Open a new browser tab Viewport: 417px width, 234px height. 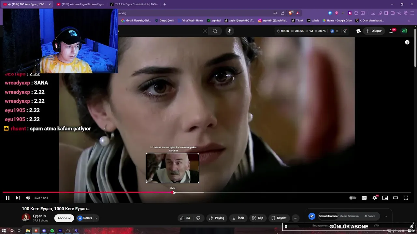tap(165, 4)
